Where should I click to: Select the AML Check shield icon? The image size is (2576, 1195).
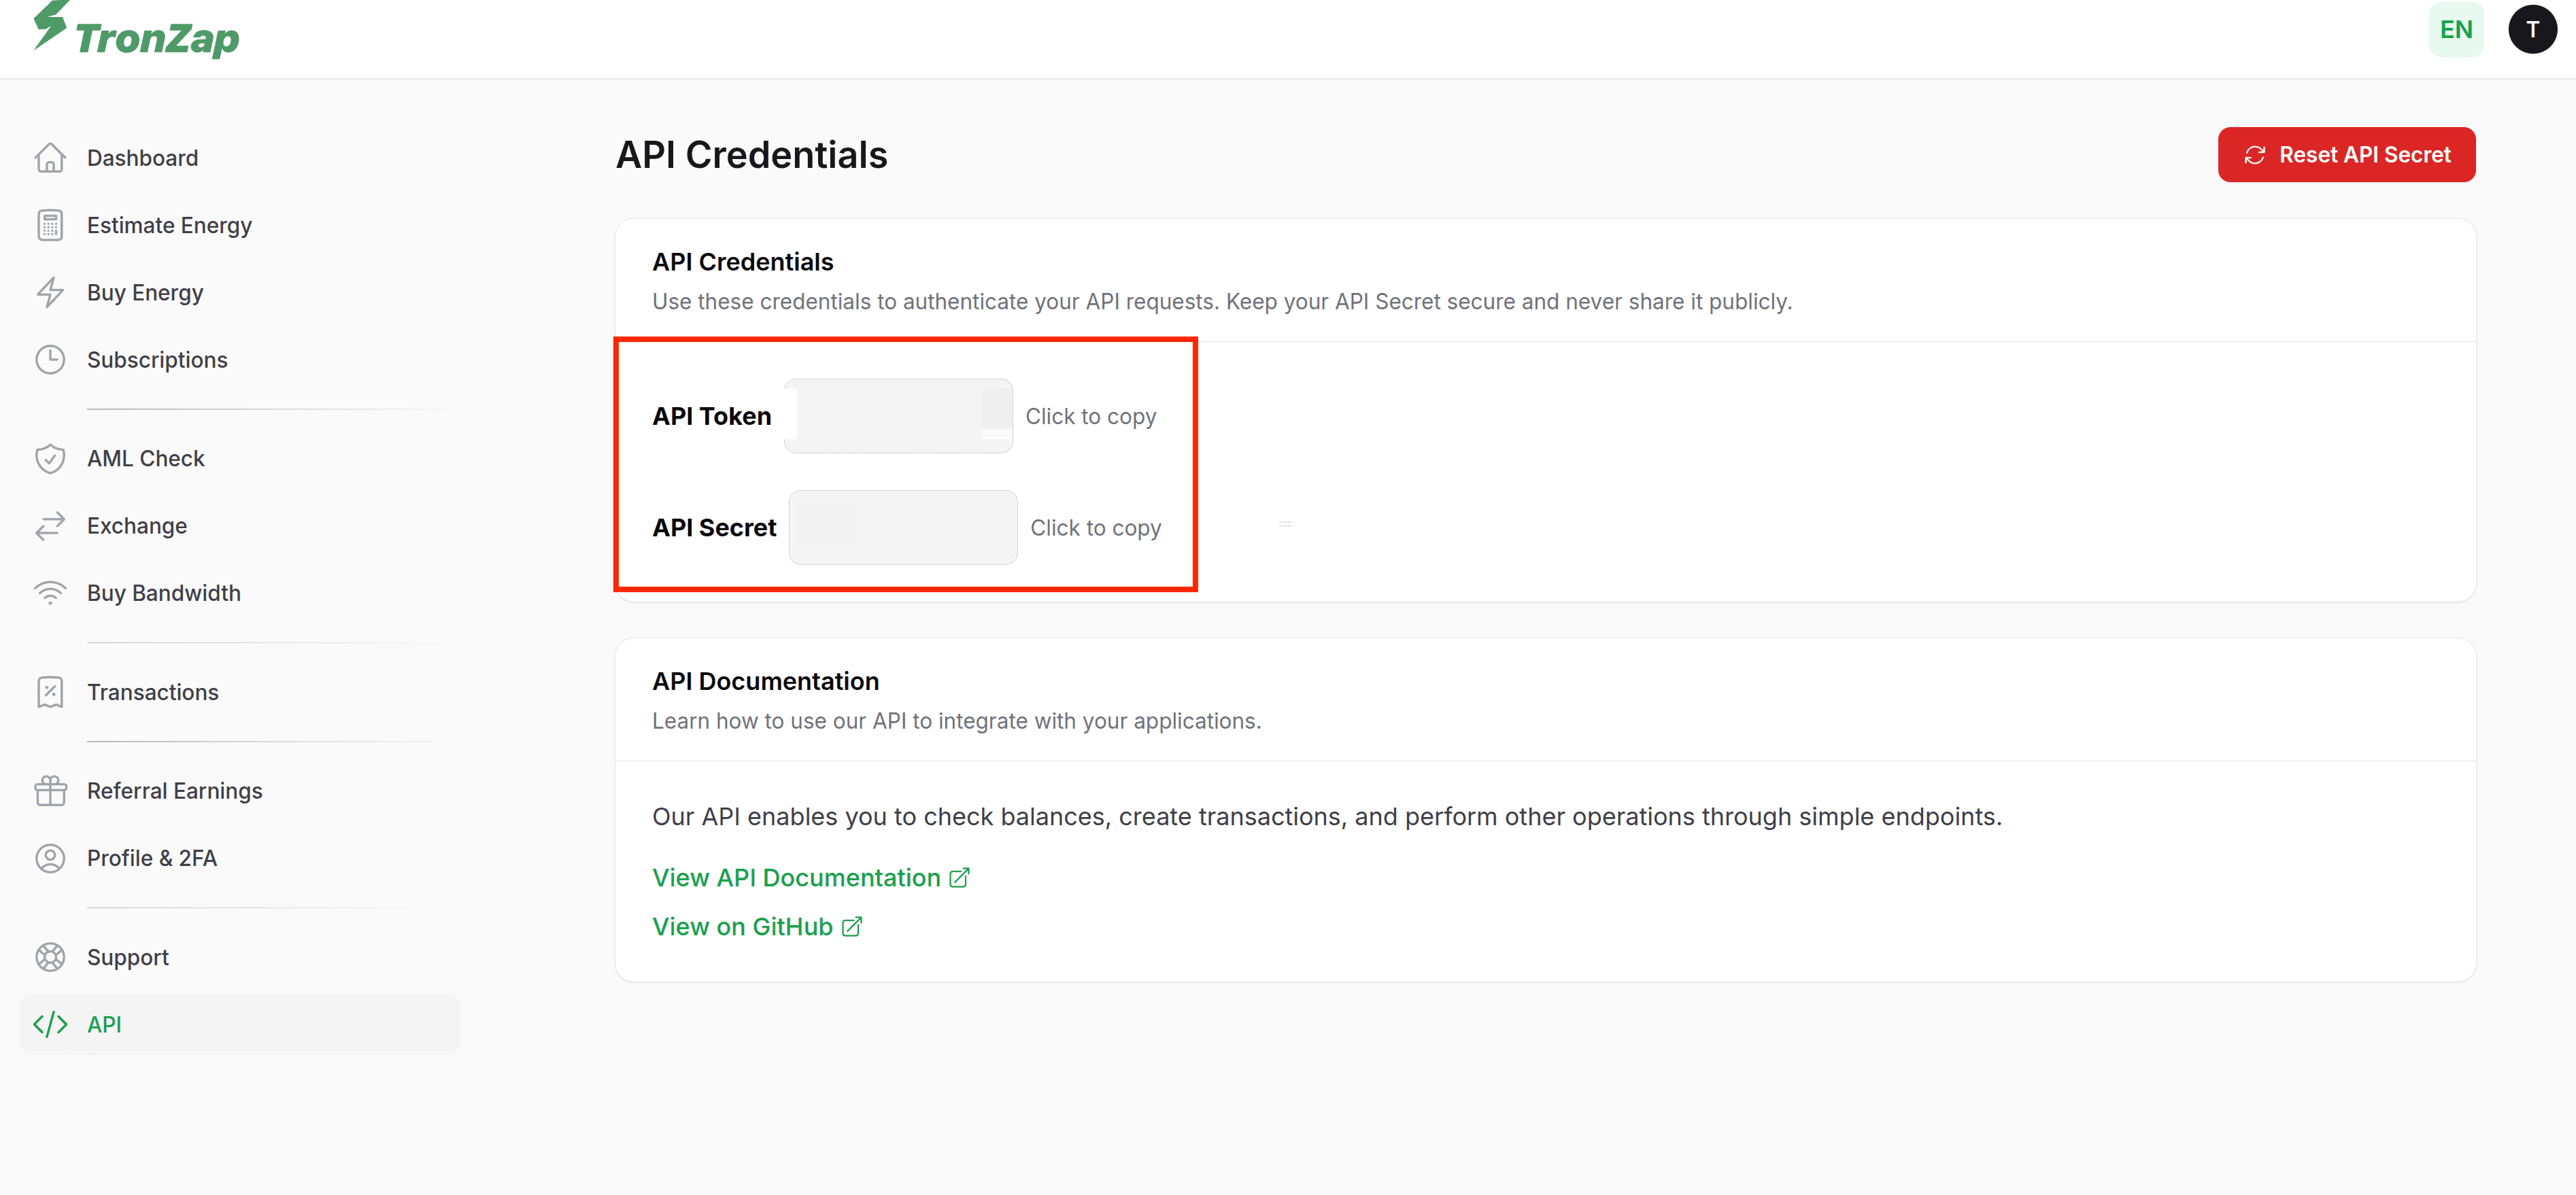tap(51, 457)
